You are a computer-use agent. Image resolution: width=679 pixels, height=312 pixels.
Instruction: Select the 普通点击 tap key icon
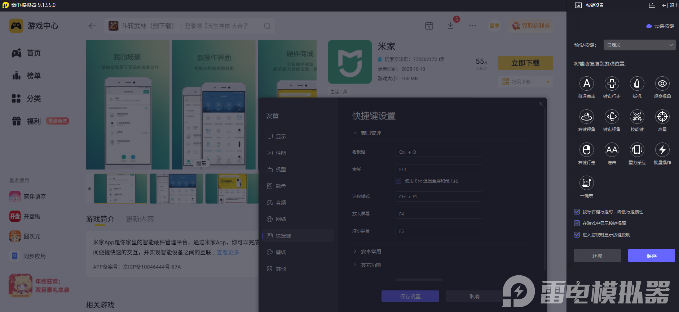tap(587, 83)
